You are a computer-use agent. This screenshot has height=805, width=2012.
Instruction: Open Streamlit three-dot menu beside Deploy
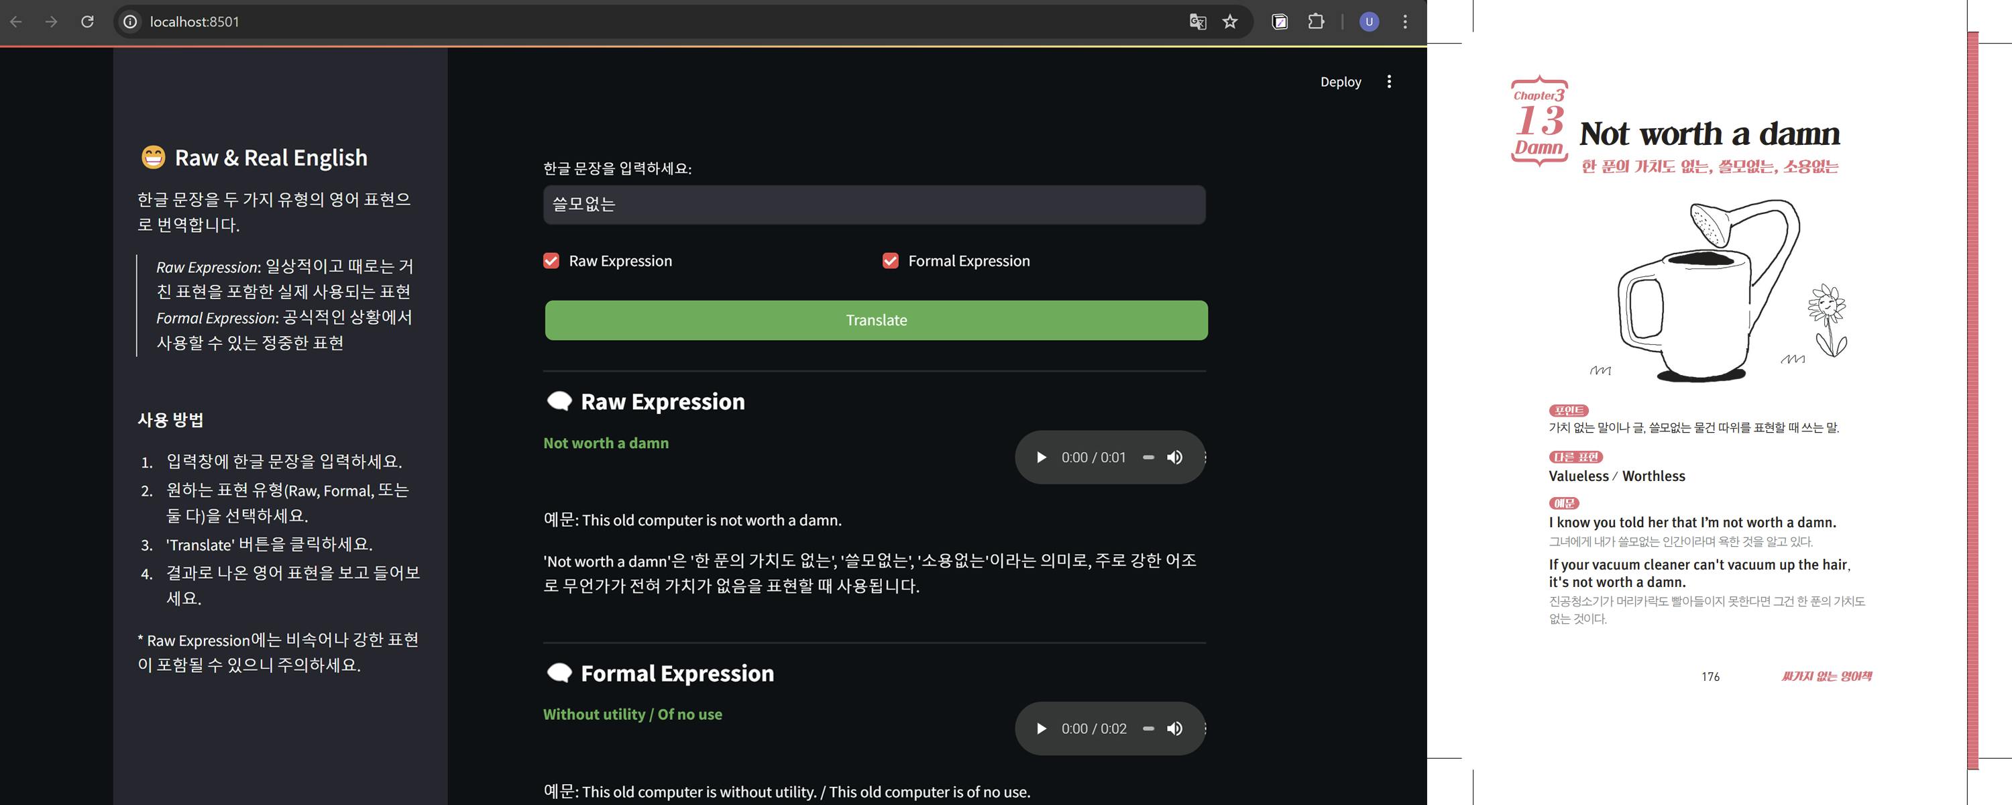point(1389,82)
